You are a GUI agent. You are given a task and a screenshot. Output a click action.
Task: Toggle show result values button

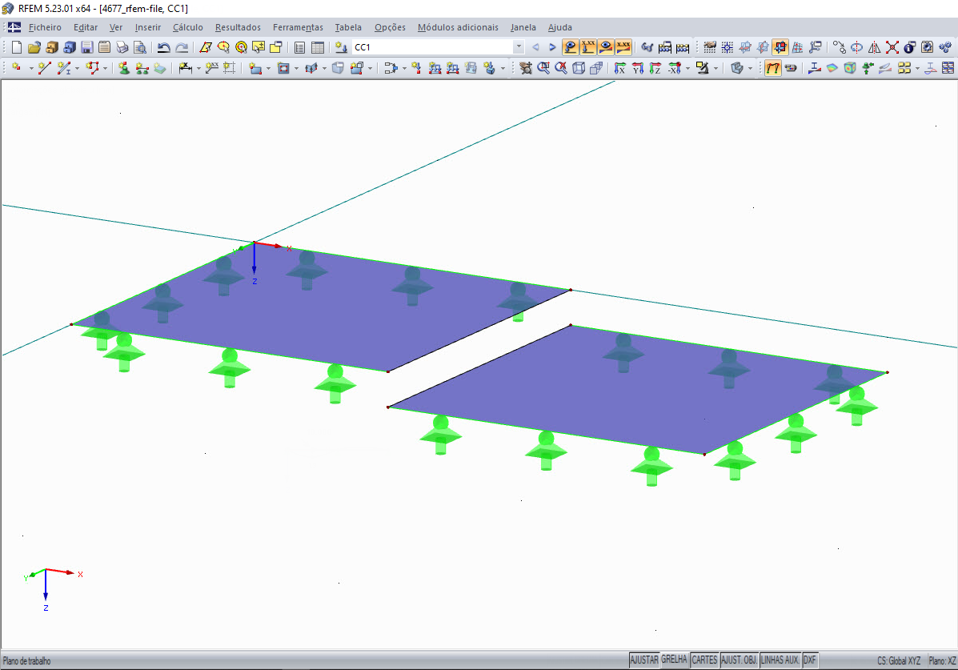(623, 47)
